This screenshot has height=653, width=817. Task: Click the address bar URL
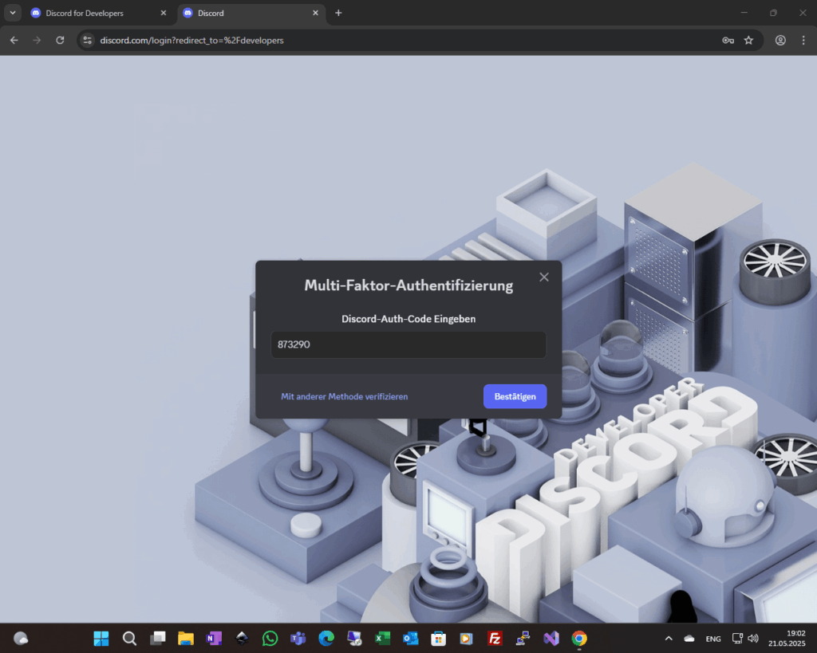(x=191, y=40)
